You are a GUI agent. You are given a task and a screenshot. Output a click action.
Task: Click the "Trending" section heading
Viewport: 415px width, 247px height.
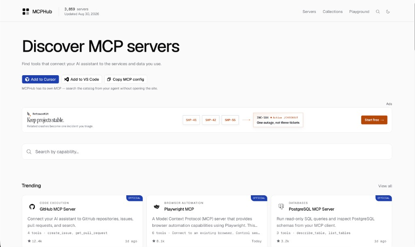[x=31, y=186]
